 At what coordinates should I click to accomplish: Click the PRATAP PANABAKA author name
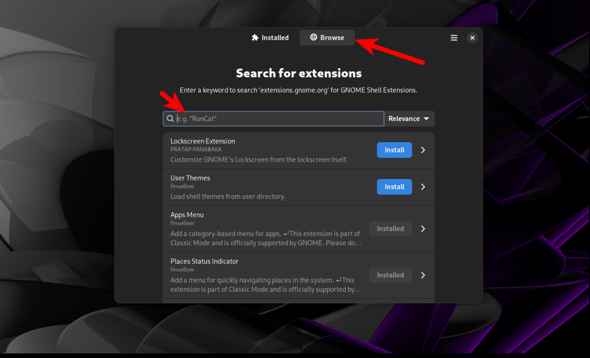[195, 150]
